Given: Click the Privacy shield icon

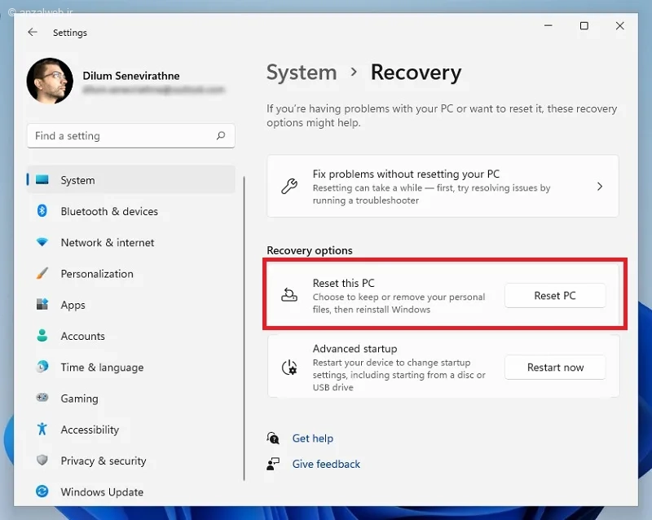Looking at the screenshot, I should click(x=42, y=461).
